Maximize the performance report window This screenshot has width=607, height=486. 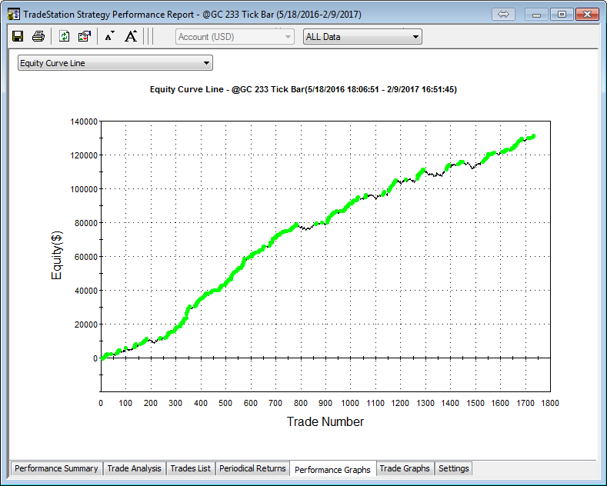pyautogui.click(x=562, y=14)
